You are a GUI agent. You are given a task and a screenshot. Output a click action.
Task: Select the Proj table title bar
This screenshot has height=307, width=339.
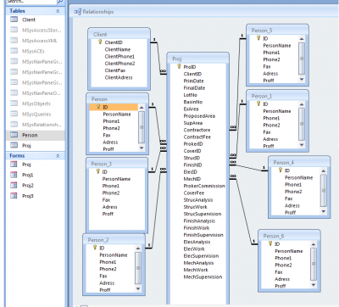pyautogui.click(x=197, y=59)
